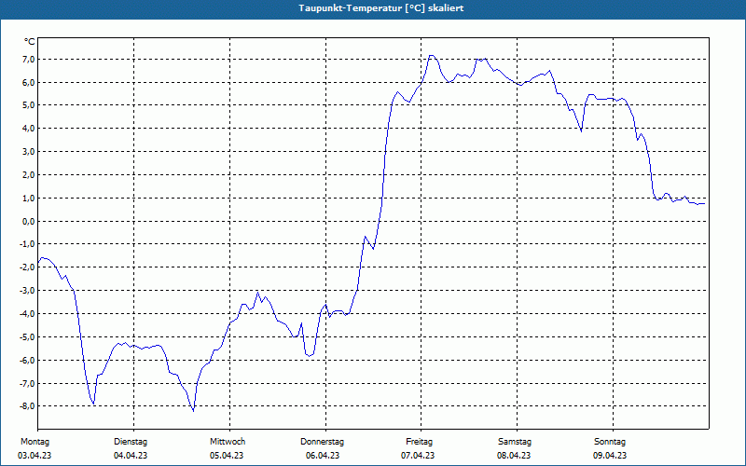Select the 5,0 axis value
Viewport: 746px width, 466px height.
[x=27, y=105]
